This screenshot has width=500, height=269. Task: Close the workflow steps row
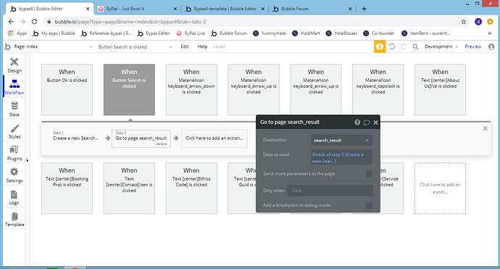click(485, 128)
